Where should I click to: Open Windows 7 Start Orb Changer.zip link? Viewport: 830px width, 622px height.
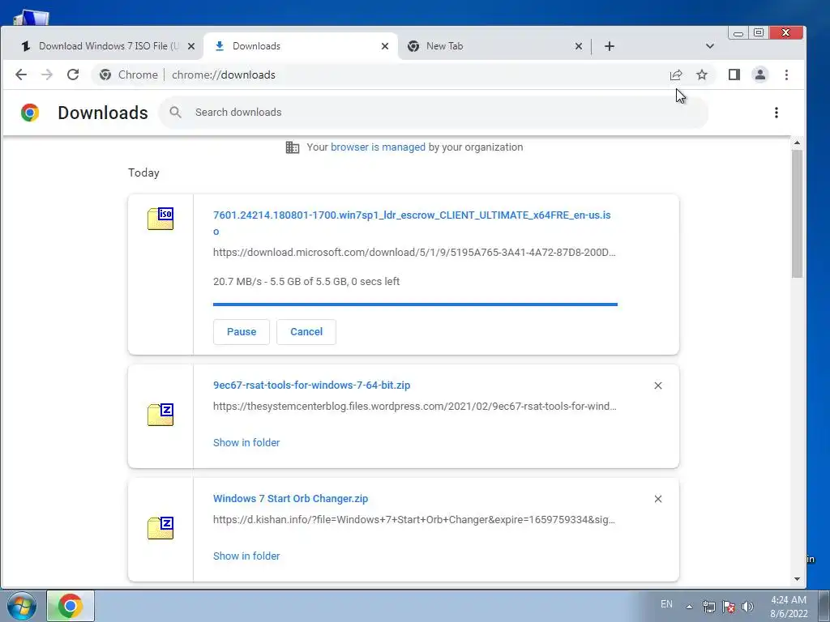coord(291,498)
